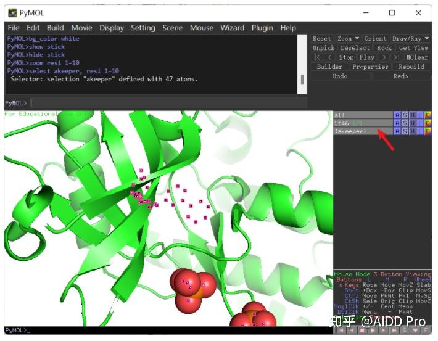This screenshot has height=341, width=438.
Task: Open the Wizard menu
Action: click(x=232, y=28)
